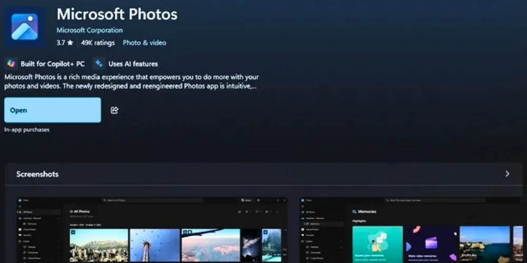This screenshot has width=527, height=263.
Task: Click the Uses AI features label
Action: pyautogui.click(x=133, y=64)
